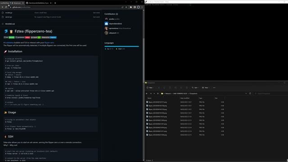Click Rename icon in File Explorer toolbar
This screenshot has height=162, width=288.
coord(175,88)
